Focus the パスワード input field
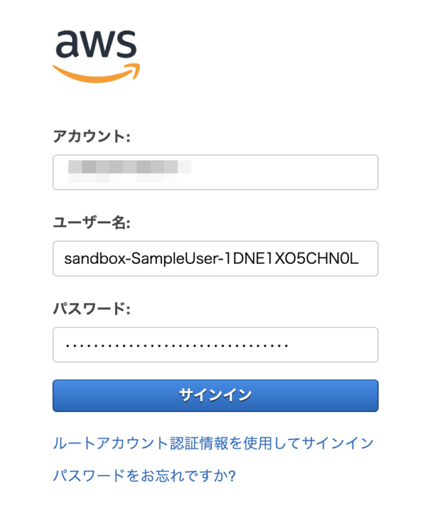 pos(215,345)
